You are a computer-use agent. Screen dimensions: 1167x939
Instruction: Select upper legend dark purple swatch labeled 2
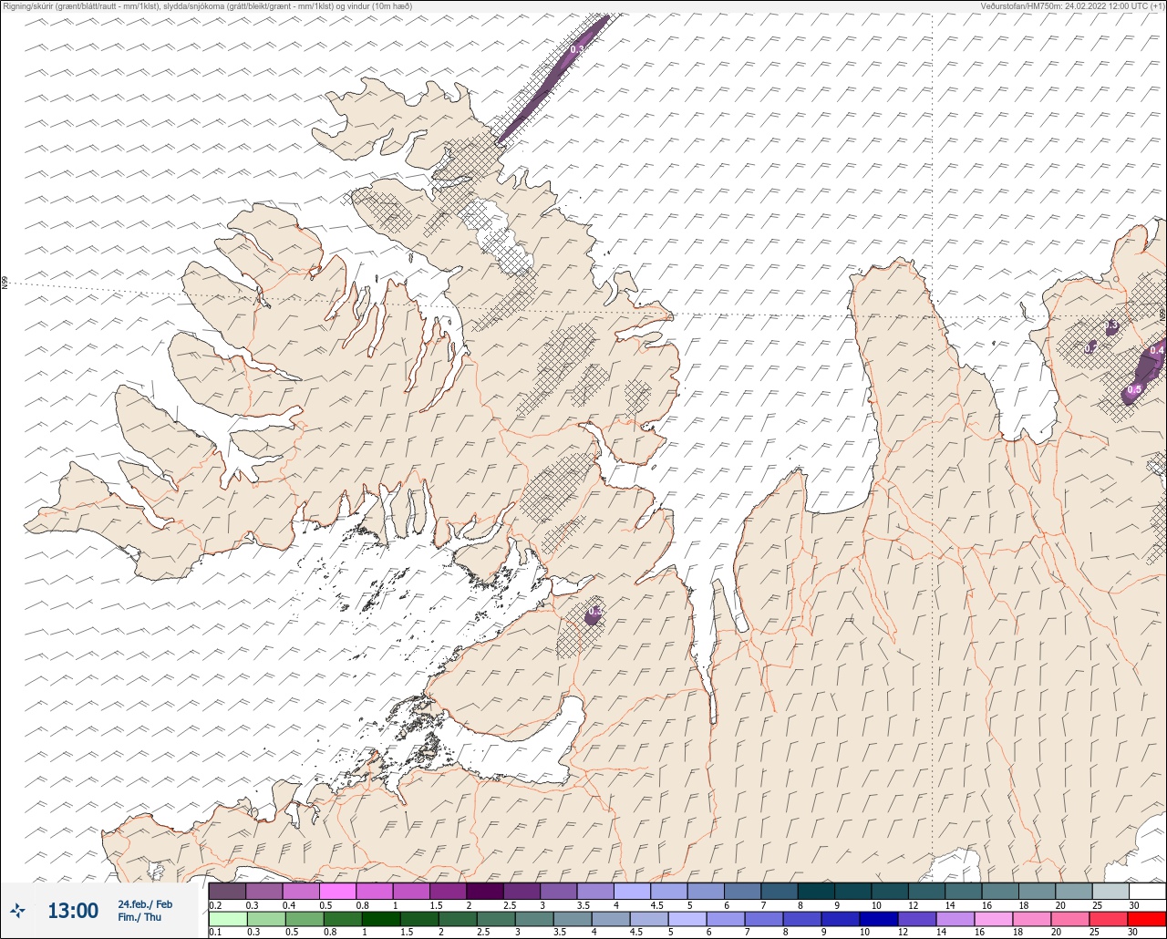coord(485,891)
